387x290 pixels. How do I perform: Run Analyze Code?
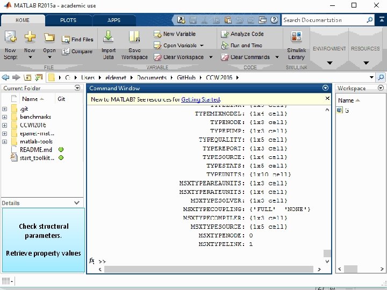click(242, 34)
